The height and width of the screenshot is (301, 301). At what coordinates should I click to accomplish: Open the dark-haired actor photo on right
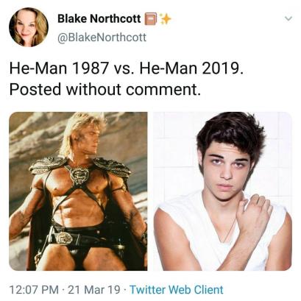tap(222, 191)
